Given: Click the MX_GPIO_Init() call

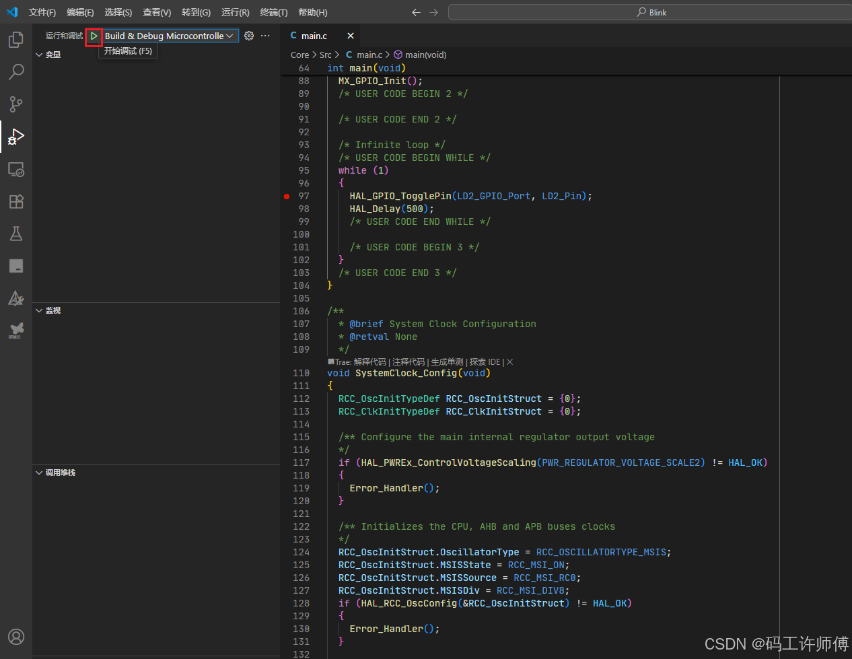Looking at the screenshot, I should 380,81.
